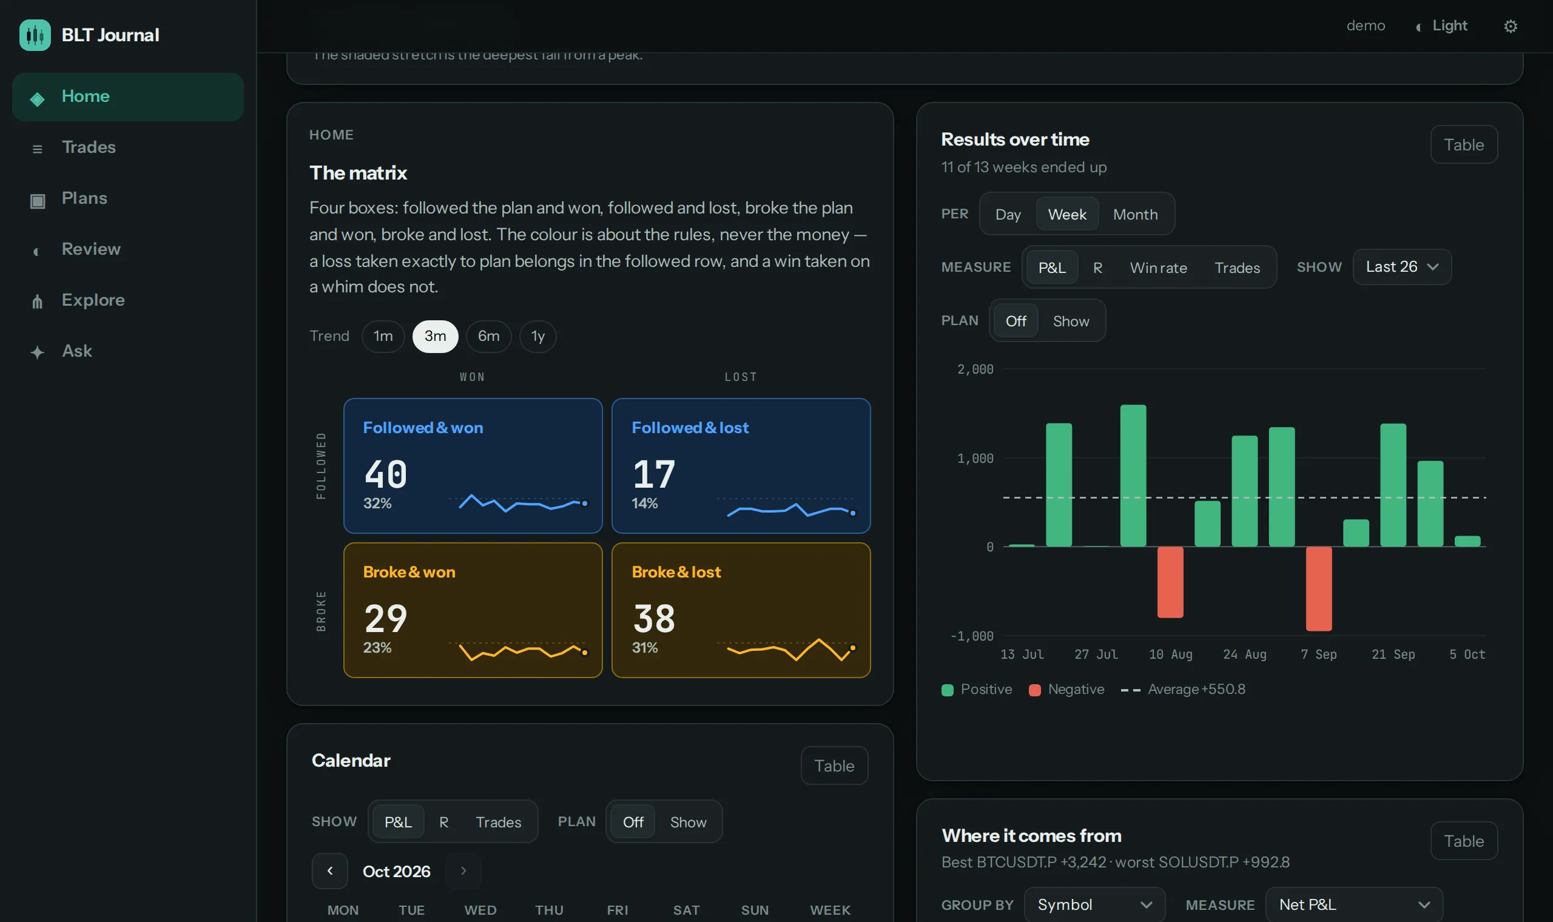Click the Explore icon in sidebar
The image size is (1553, 922).
pos(37,302)
